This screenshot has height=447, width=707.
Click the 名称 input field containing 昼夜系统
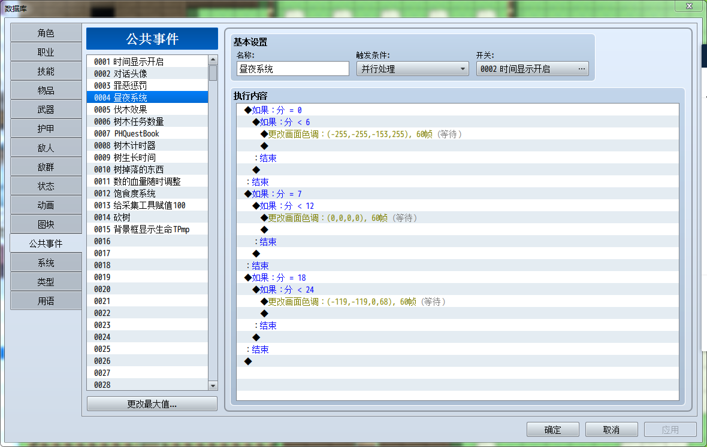coord(292,69)
